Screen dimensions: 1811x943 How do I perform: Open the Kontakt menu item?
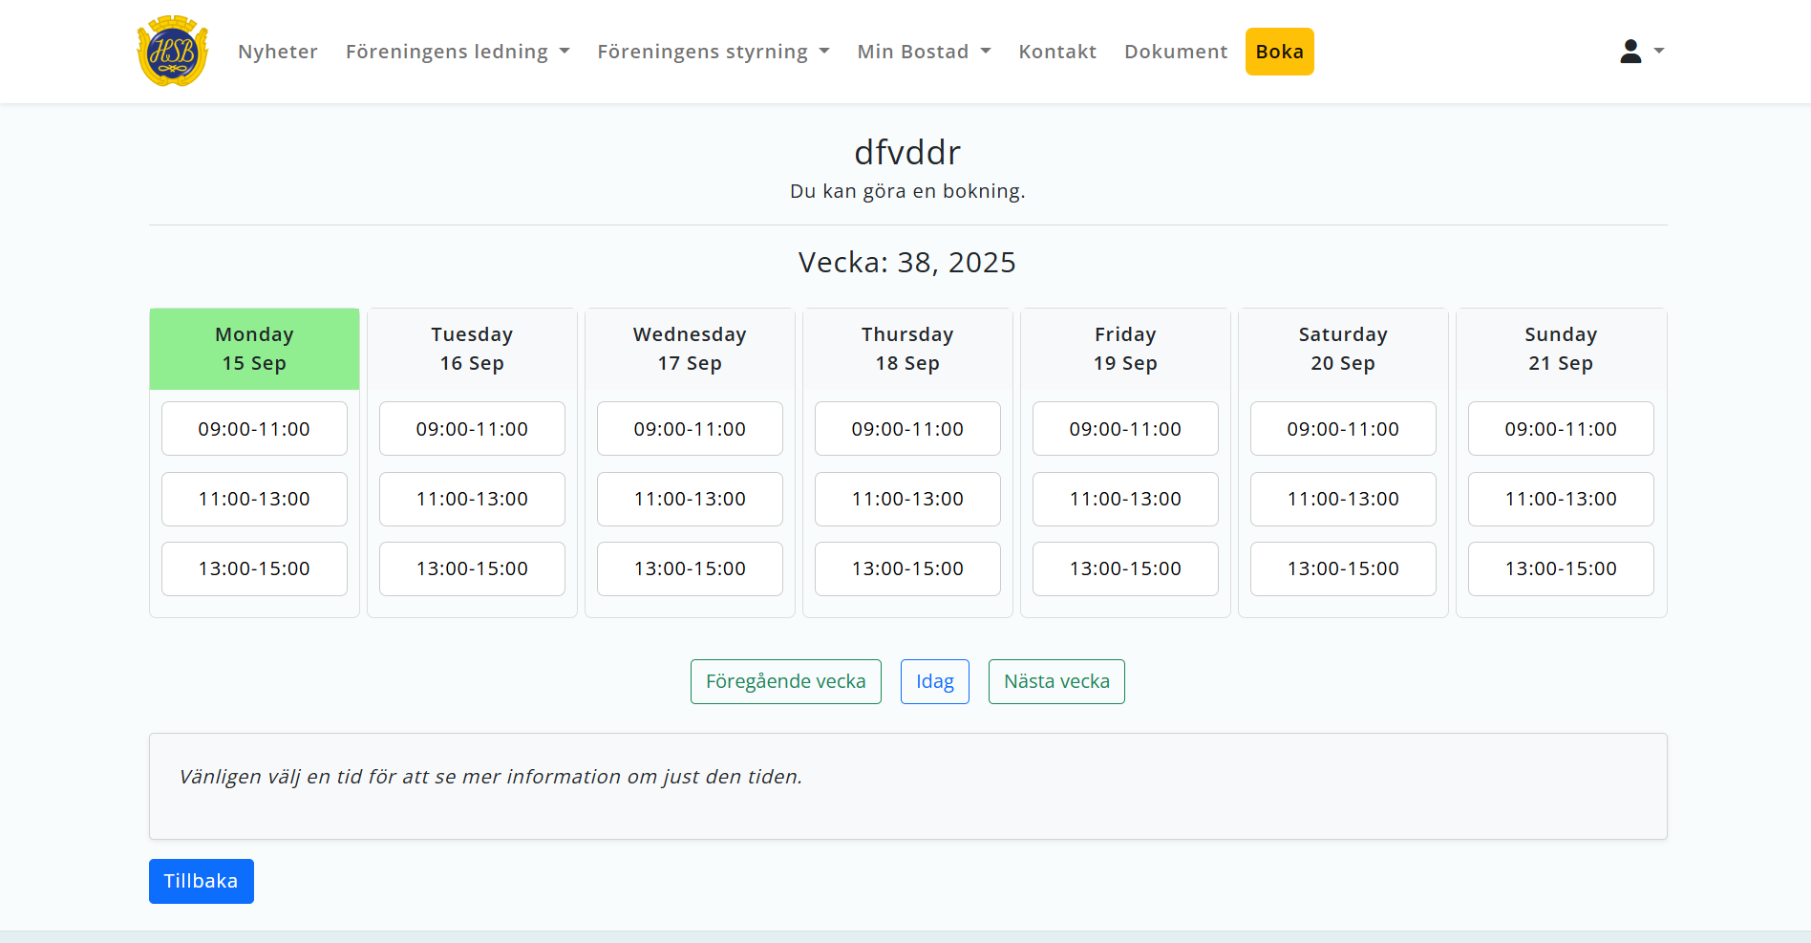1056,52
